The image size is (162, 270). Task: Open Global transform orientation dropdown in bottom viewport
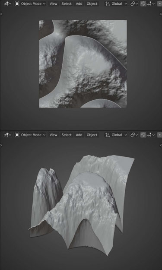coord(116,135)
